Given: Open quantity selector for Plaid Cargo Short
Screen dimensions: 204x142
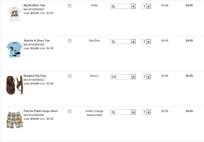Looking at the screenshot, I should [147, 112].
